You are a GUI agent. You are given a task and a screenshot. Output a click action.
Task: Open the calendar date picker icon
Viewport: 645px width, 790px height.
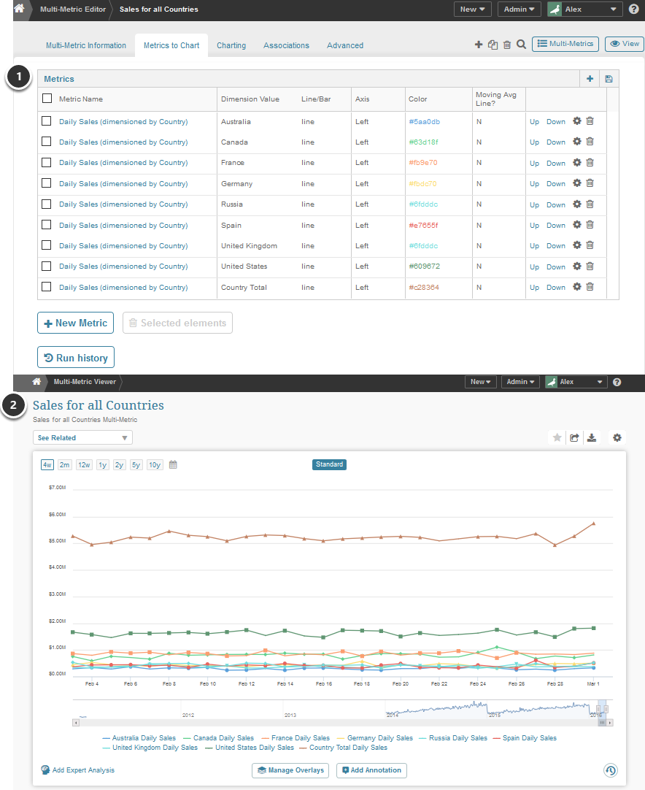click(x=173, y=464)
